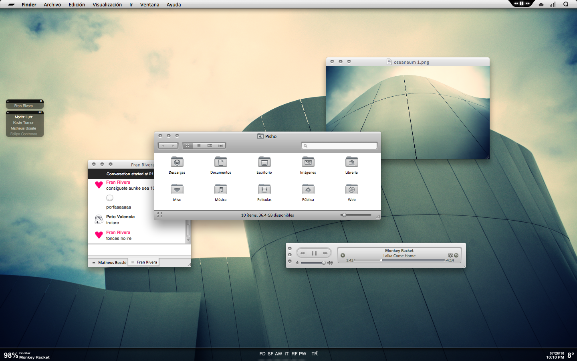577x361 pixels.
Task: Open the Visualización menu
Action: coord(107,5)
